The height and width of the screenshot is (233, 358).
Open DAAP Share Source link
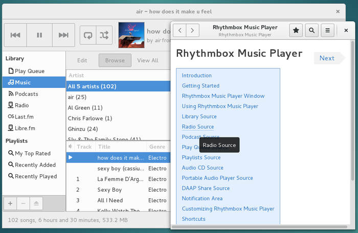[206, 188]
